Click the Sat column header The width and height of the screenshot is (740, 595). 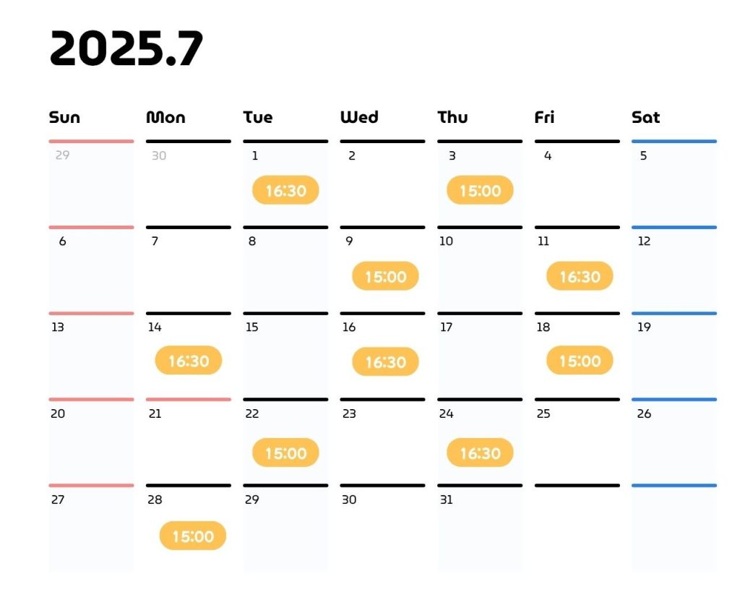coord(645,117)
